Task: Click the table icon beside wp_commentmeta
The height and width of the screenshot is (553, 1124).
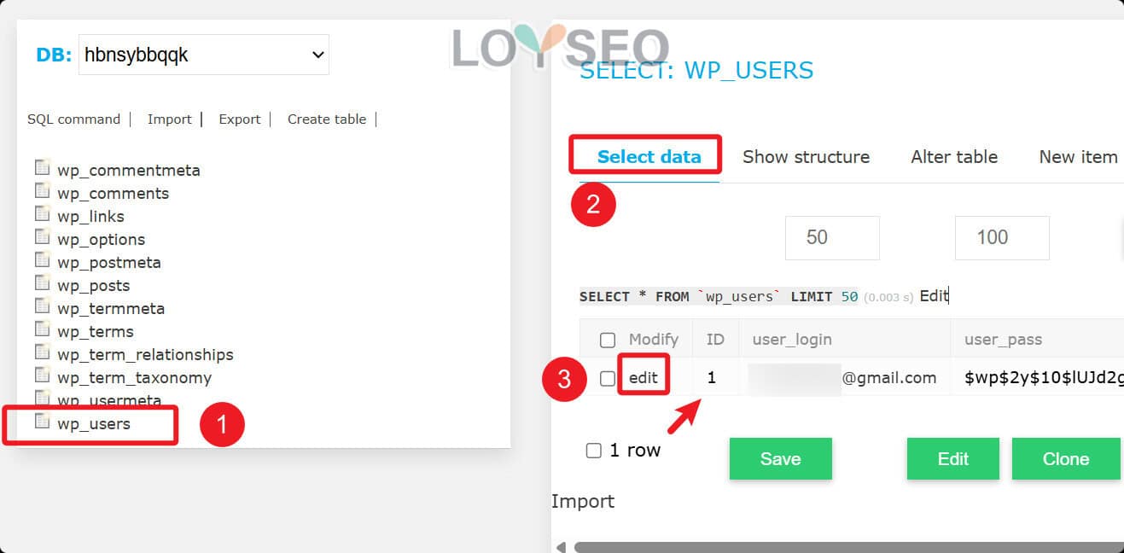Action: pos(43,167)
